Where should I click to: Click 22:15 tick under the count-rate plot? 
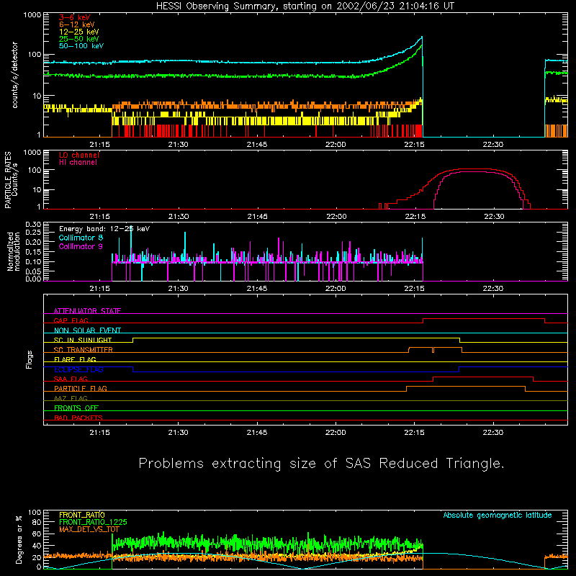click(414, 145)
